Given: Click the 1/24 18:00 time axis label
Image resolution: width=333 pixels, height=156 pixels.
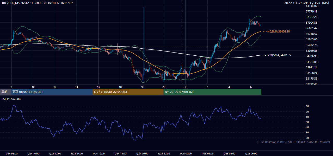Looking at the screenshot, I should [120, 154].
